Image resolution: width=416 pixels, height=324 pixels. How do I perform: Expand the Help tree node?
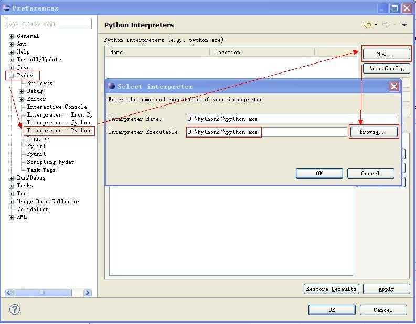tap(11, 52)
